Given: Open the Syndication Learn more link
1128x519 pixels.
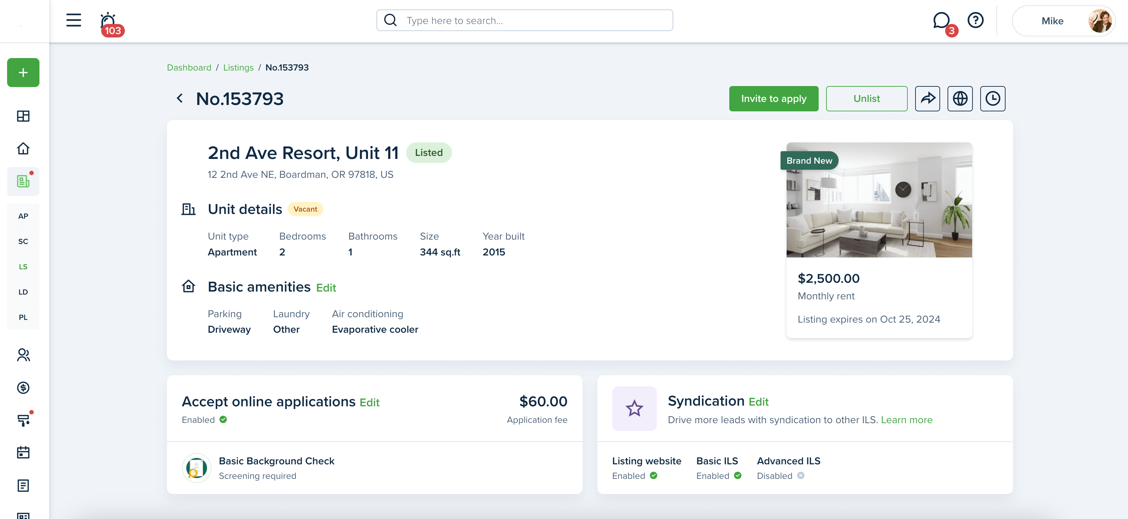Looking at the screenshot, I should click(906, 419).
